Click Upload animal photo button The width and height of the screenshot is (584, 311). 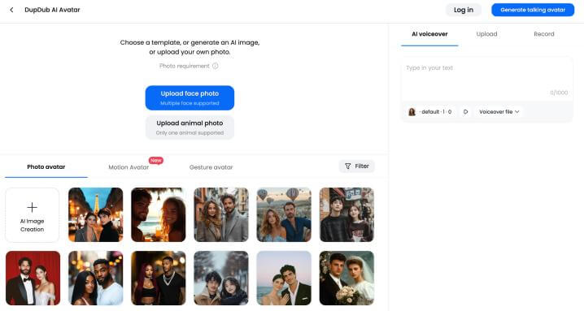coord(190,127)
